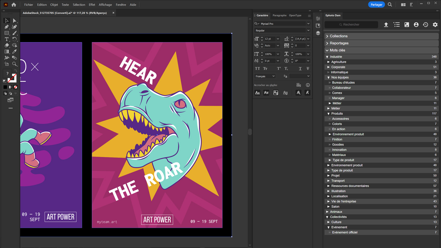441x248 pixels.
Task: Close the AdobeStock_512735705 document tab
Action: (x=113, y=13)
